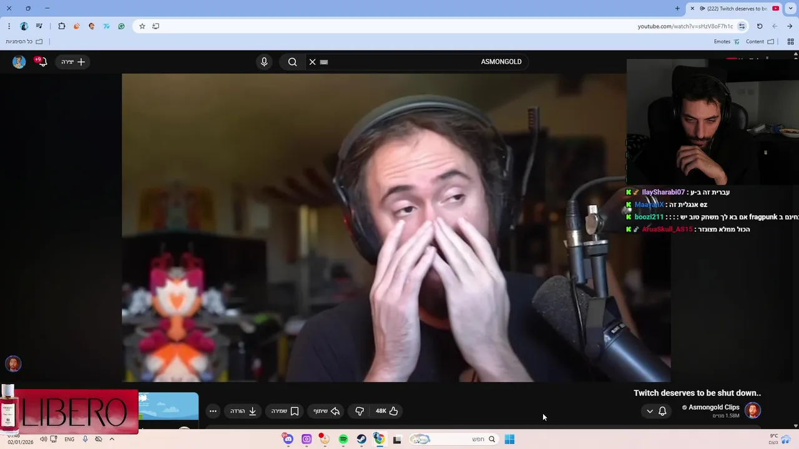Open the Windows Start button
This screenshot has height=449, width=799.
[509, 439]
